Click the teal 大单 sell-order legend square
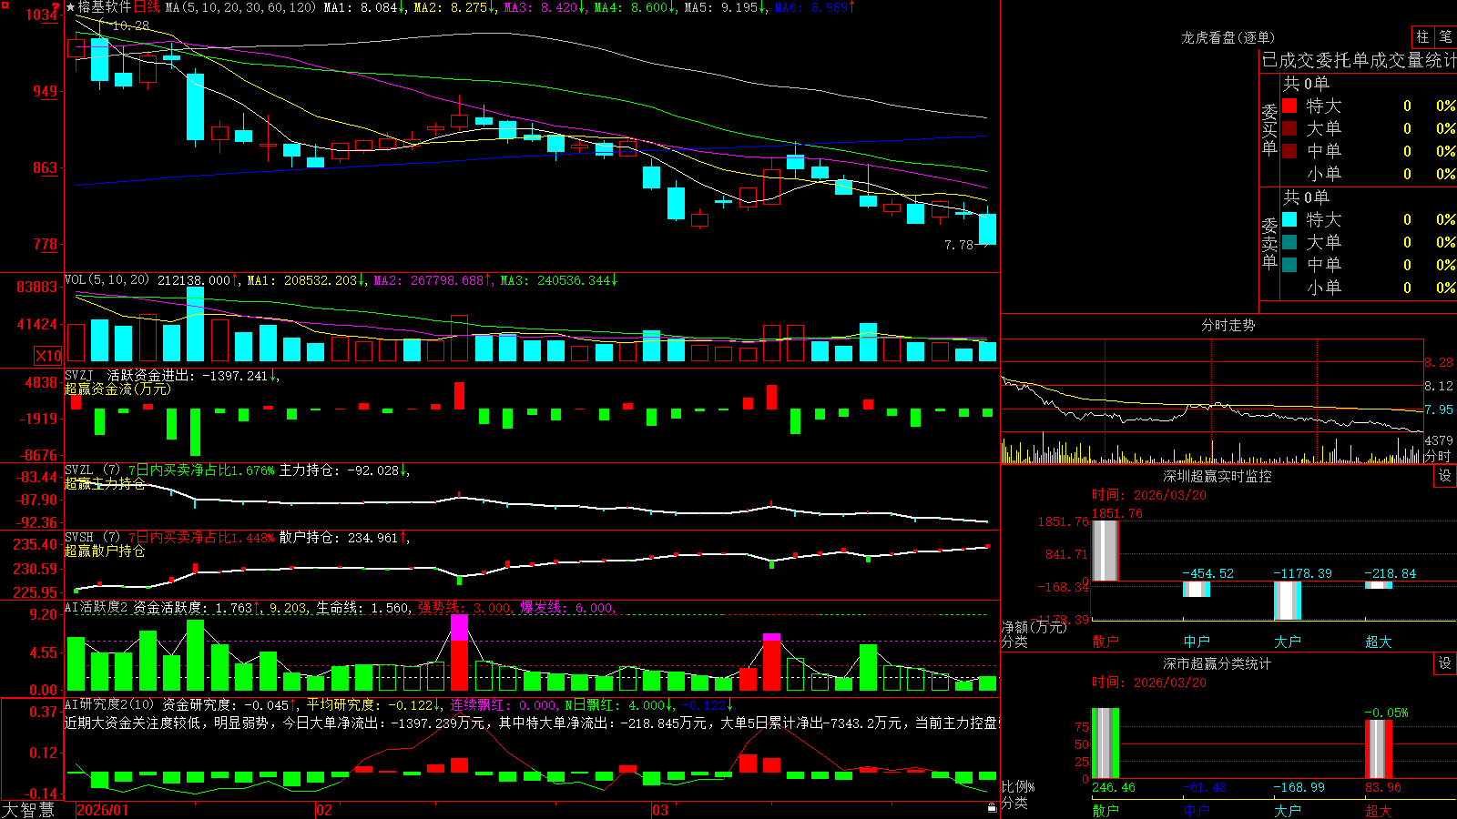Screen dimensions: 1457x819 click(x=1289, y=242)
